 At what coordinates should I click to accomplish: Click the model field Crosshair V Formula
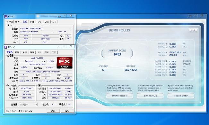pyautogui.click(x=36, y=32)
